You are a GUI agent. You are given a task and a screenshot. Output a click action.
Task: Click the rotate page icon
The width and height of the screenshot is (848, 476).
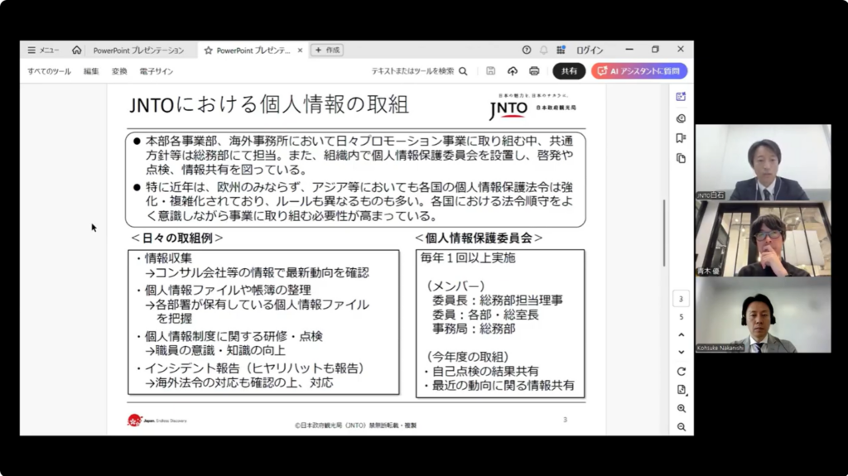681,372
